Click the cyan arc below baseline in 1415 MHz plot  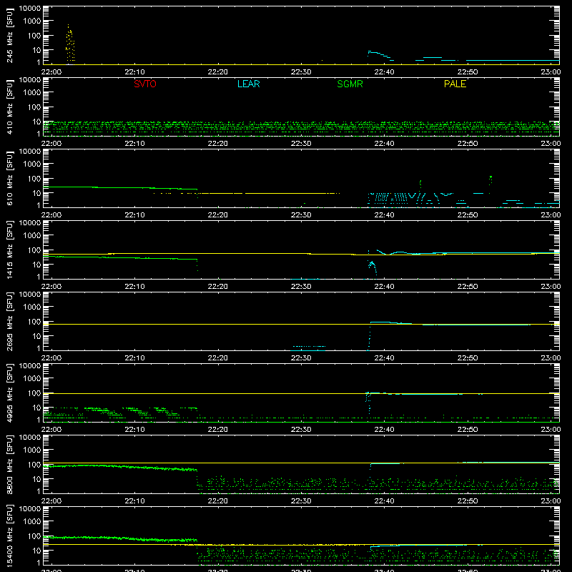372,267
